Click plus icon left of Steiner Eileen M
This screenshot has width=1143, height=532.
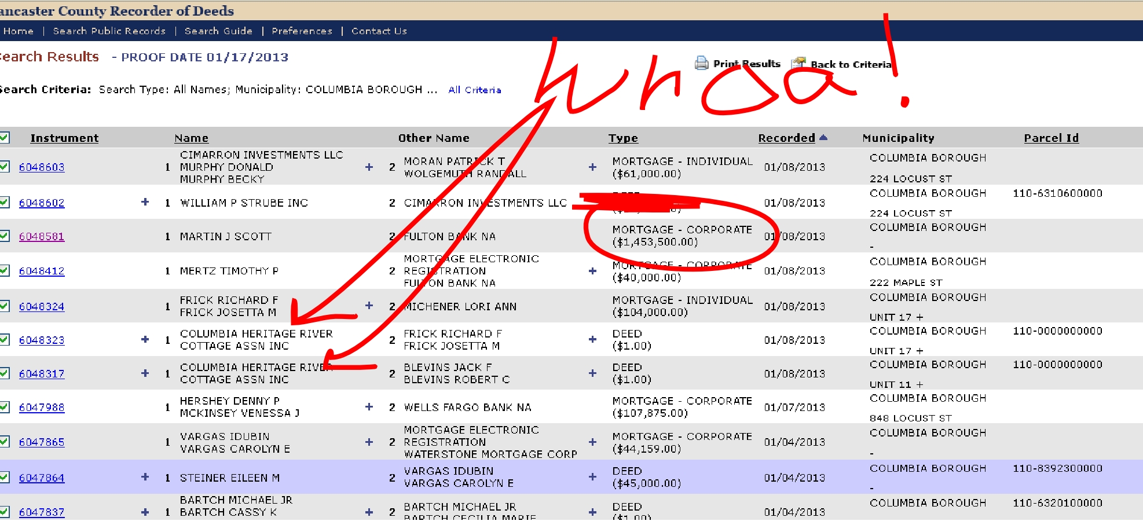click(145, 477)
